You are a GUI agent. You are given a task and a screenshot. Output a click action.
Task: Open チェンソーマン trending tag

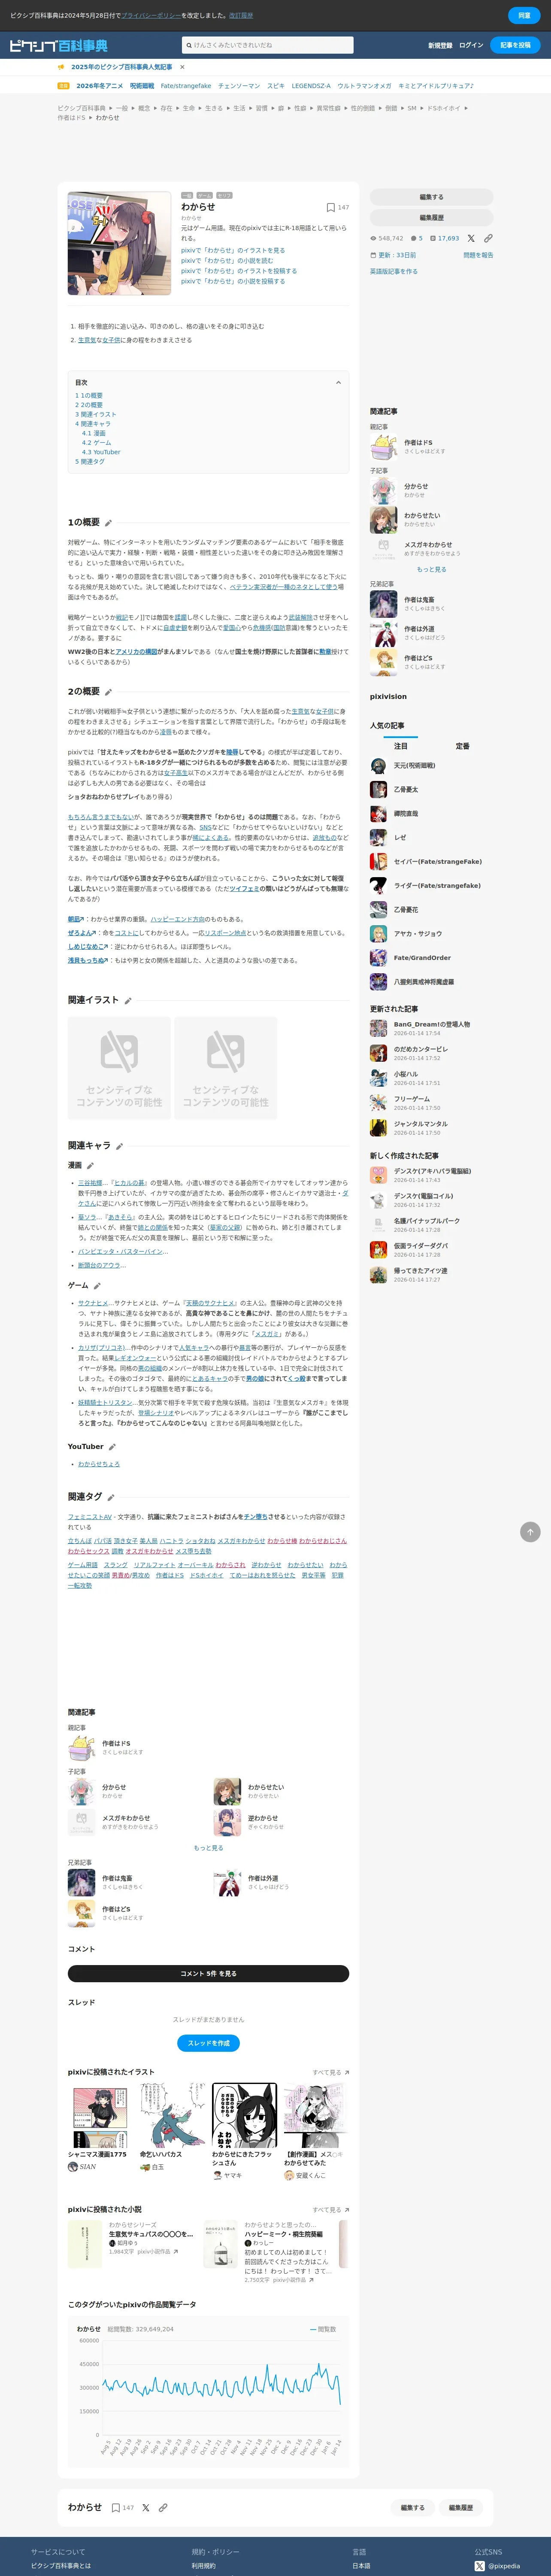click(x=239, y=86)
